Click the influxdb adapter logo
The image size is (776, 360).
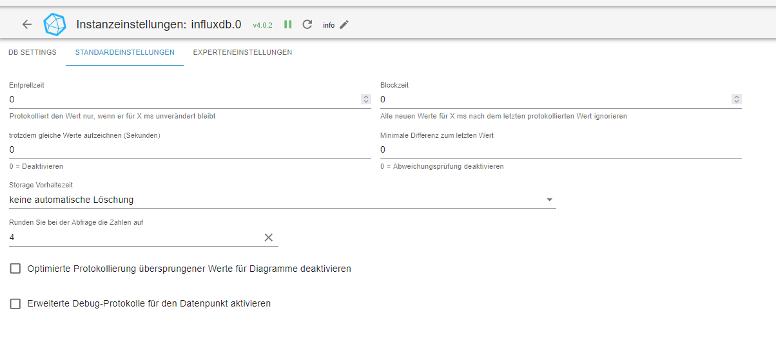click(55, 24)
